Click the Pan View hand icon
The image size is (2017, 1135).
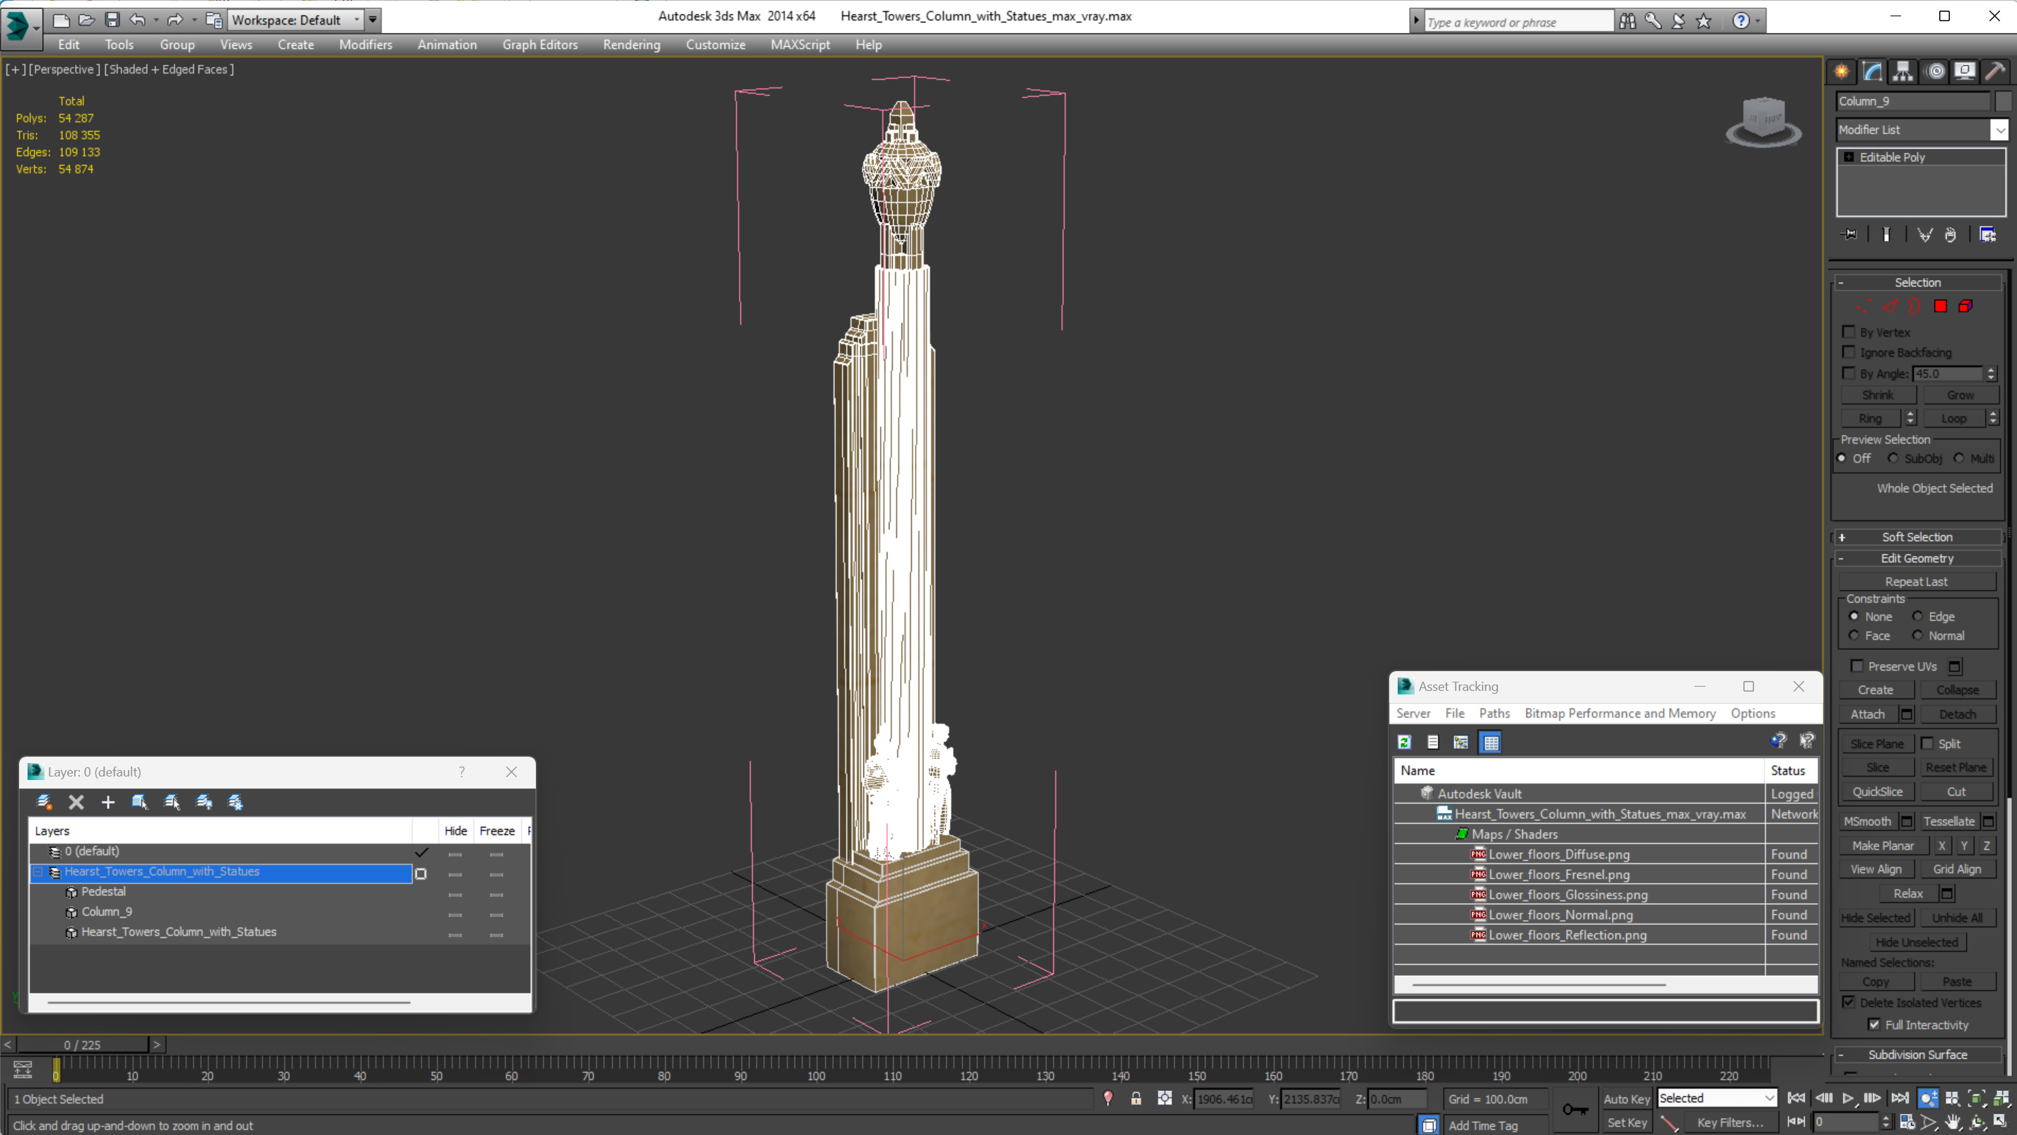tap(1952, 1122)
